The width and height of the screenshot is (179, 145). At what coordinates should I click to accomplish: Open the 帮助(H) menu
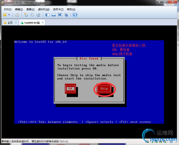tap(71, 9)
